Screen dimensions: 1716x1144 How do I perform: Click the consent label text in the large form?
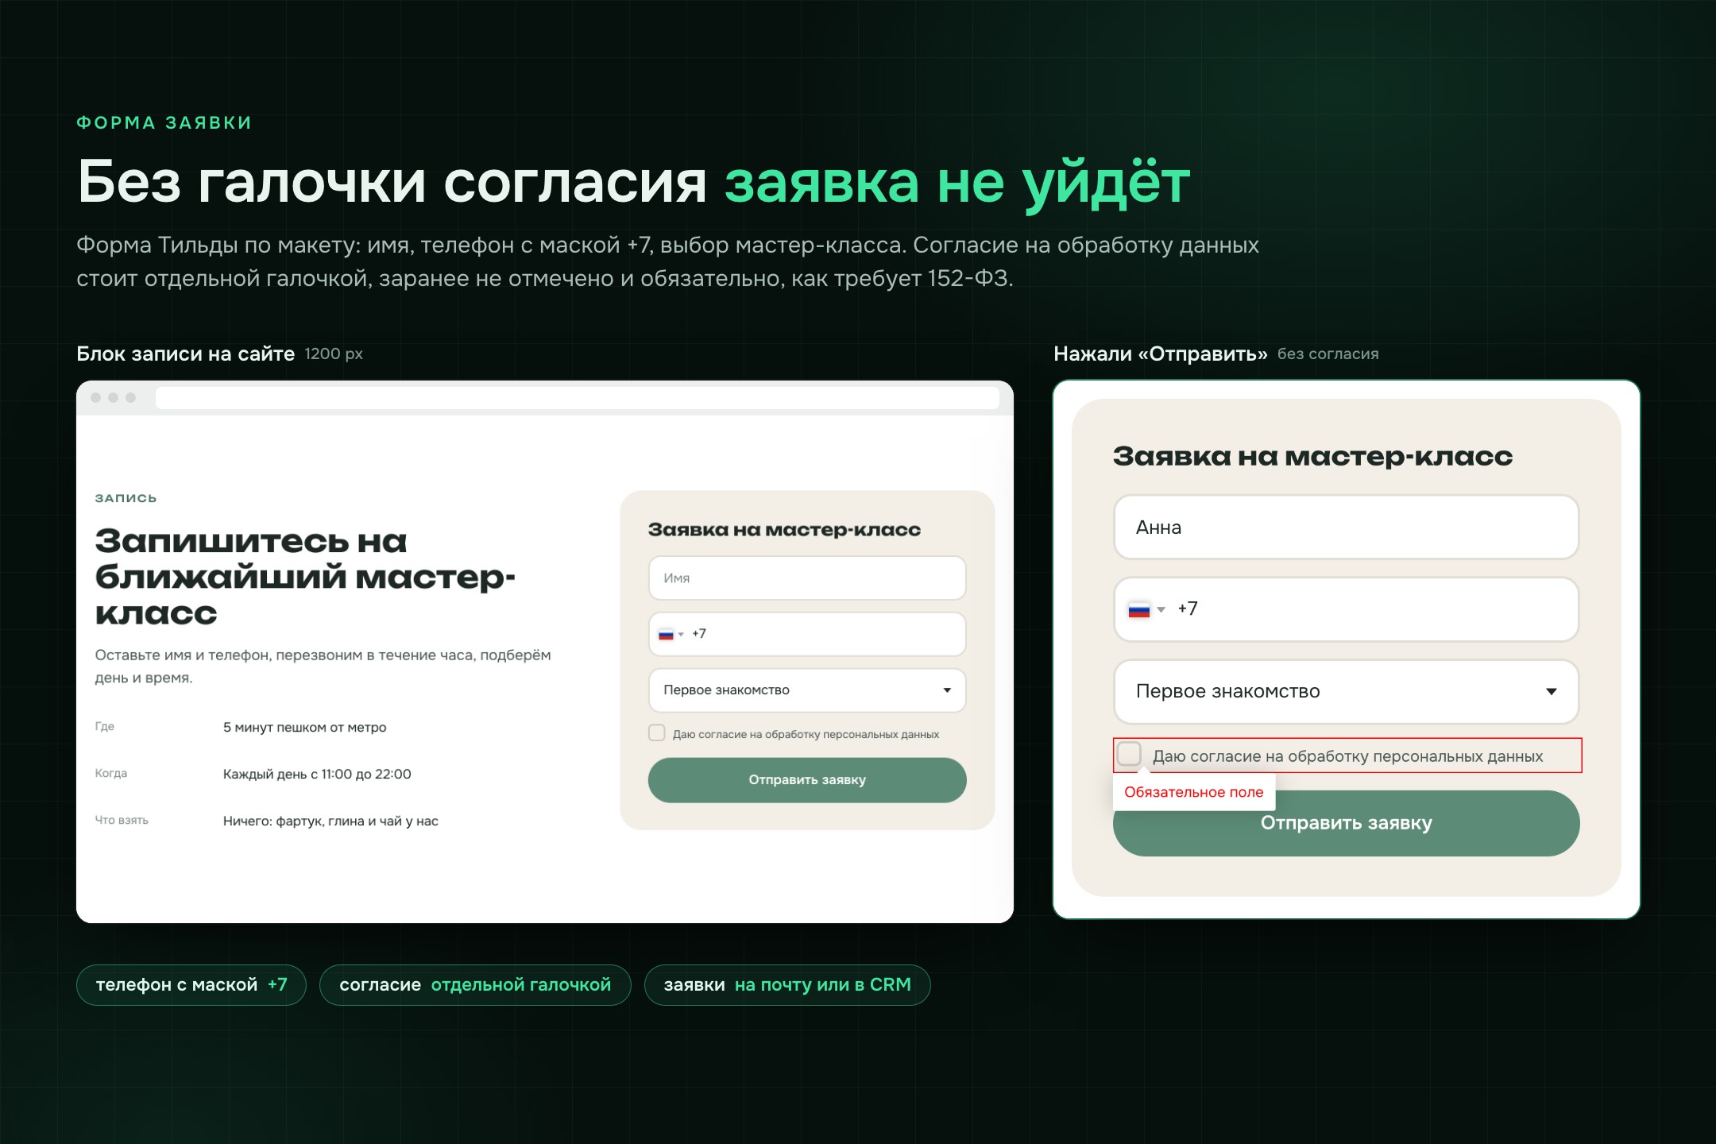(x=1348, y=756)
